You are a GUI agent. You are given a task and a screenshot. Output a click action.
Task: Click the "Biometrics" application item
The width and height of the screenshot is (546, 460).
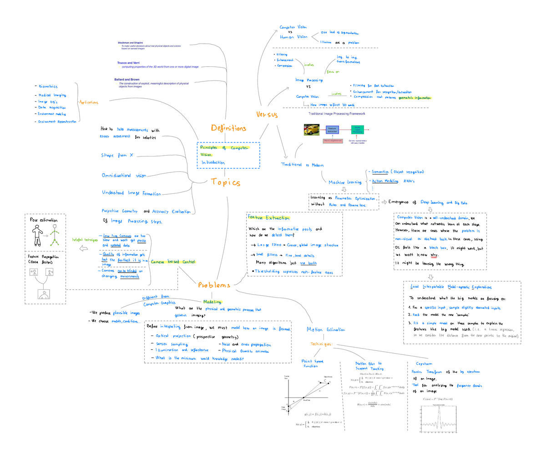click(48, 86)
